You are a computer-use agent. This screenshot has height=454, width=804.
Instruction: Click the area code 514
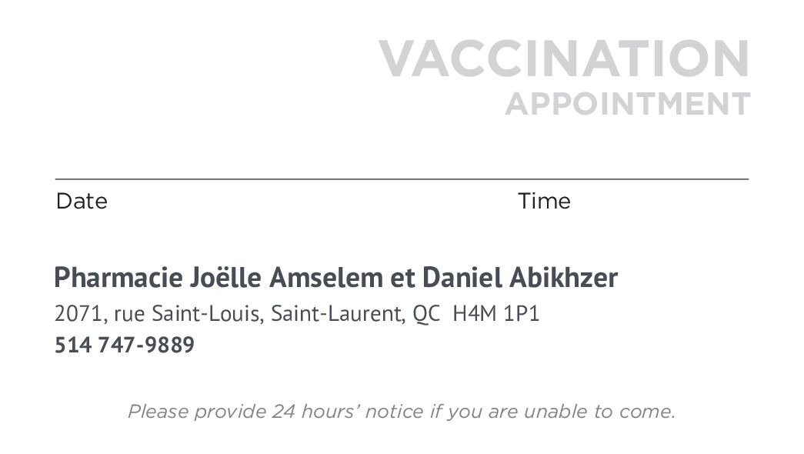(x=72, y=346)
